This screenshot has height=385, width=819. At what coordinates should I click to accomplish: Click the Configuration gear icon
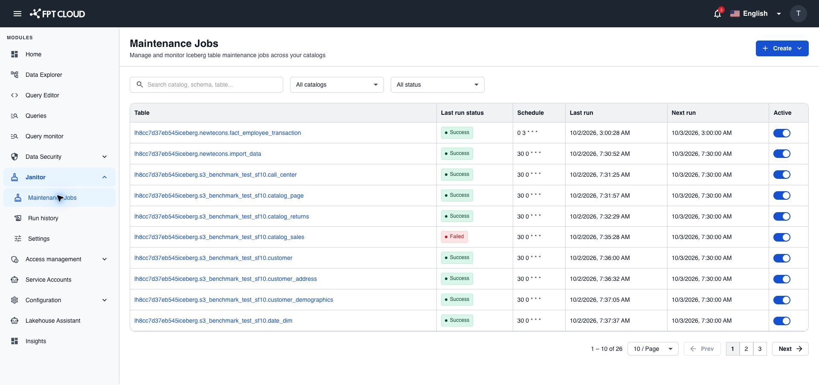[x=15, y=300]
